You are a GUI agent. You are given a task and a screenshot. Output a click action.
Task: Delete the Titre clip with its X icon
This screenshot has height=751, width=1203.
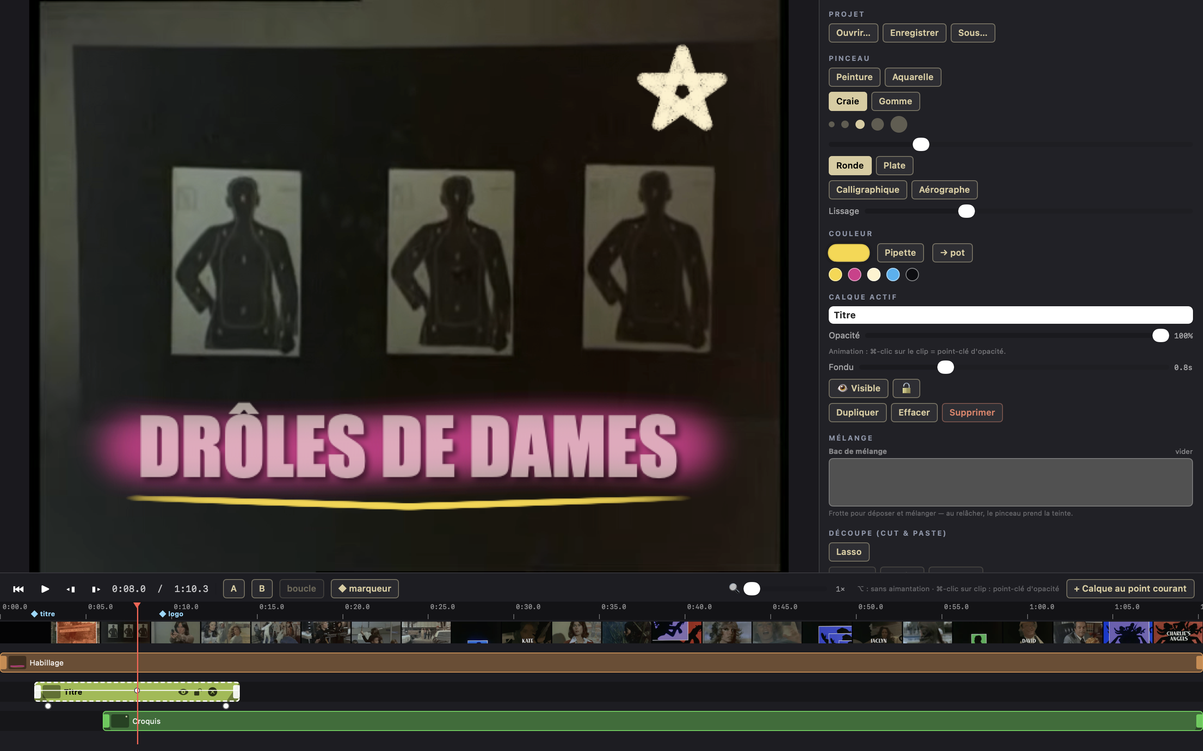213,692
